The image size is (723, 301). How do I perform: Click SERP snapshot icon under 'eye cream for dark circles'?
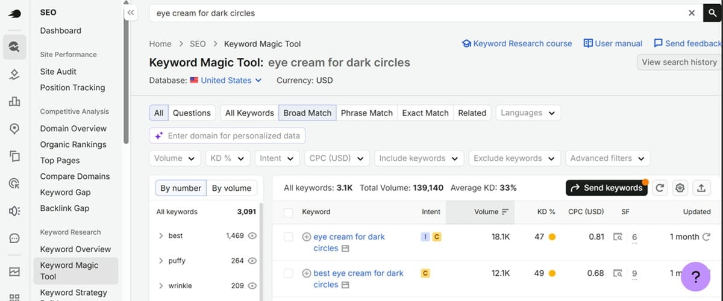345,249
